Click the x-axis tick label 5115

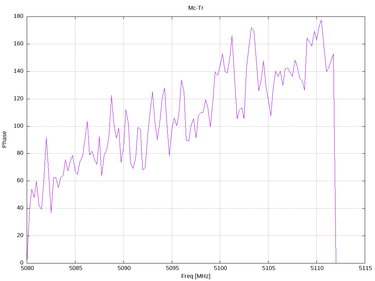tap(365, 268)
